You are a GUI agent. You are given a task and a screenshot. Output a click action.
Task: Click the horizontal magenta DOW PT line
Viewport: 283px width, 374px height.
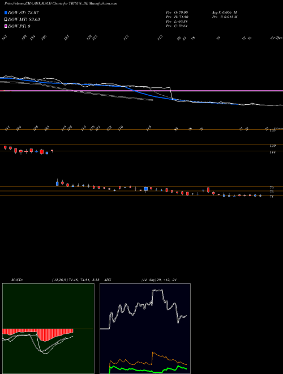[x=141, y=91]
